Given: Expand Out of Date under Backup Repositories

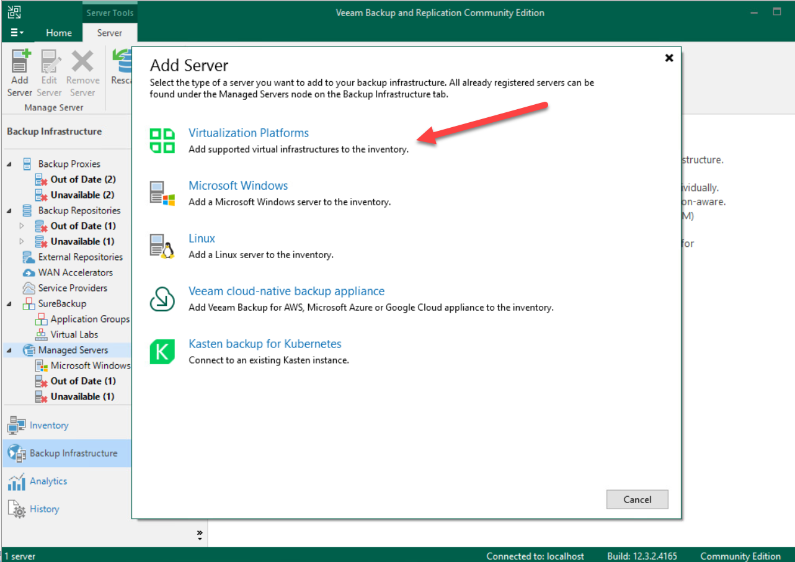Looking at the screenshot, I should coord(22,226).
